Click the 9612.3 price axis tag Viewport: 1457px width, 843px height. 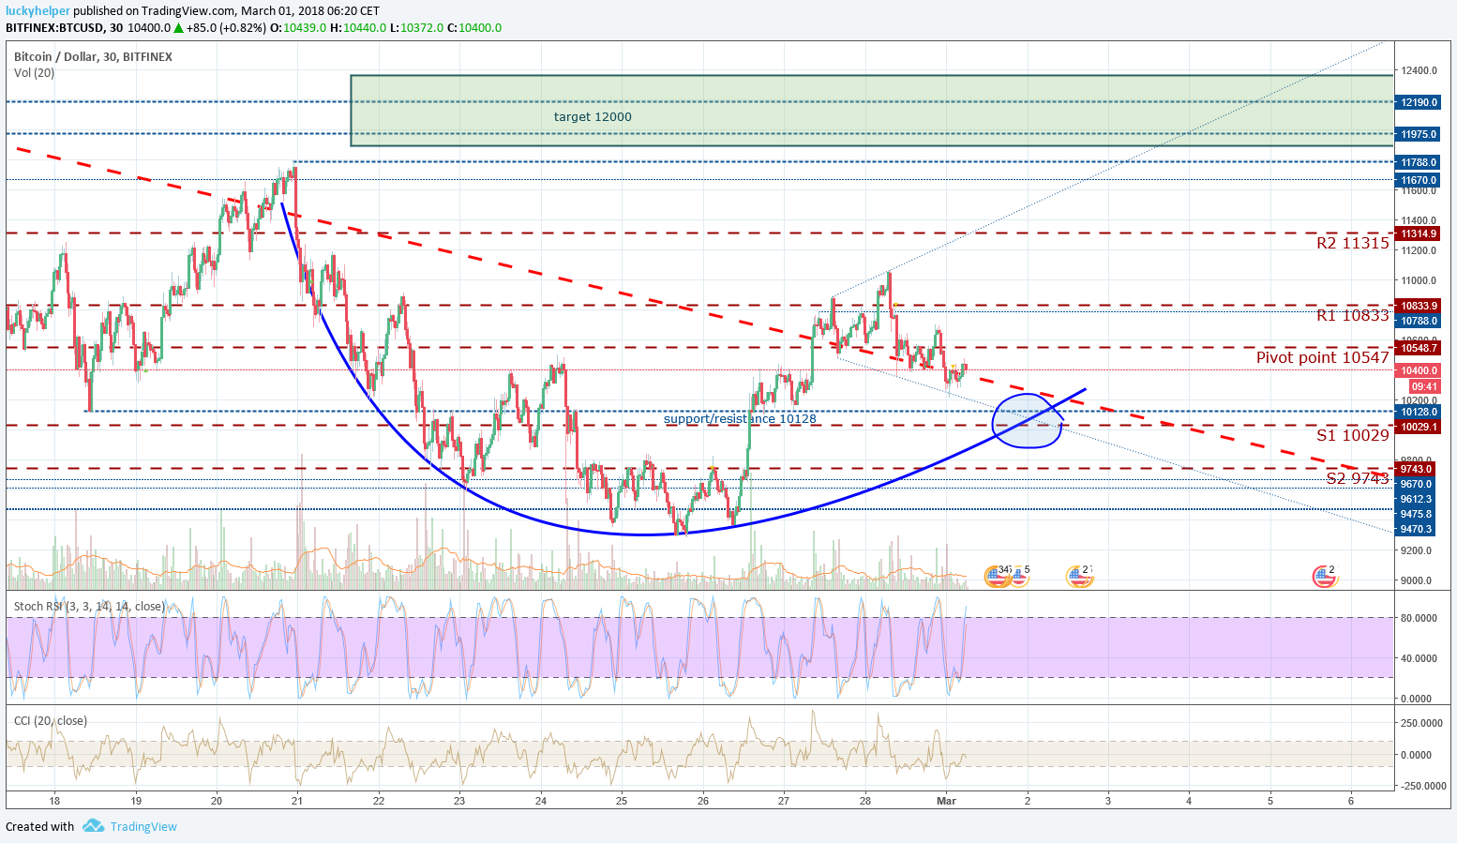coord(1417,499)
